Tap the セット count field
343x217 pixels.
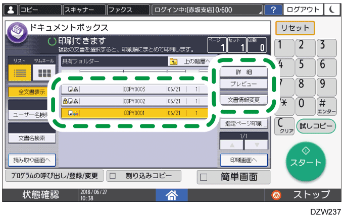coord(237,45)
